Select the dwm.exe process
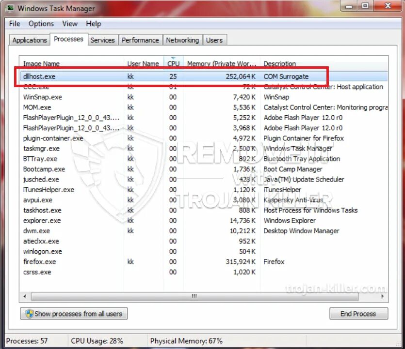Viewport: 405px width, 349px height. pyautogui.click(x=204, y=231)
